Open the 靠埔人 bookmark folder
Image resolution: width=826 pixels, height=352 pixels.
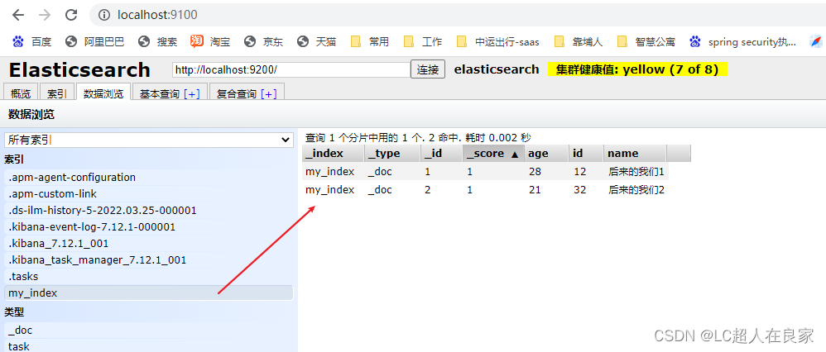coord(579,41)
